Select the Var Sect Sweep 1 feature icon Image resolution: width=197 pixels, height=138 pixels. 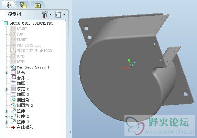(x=13, y=67)
